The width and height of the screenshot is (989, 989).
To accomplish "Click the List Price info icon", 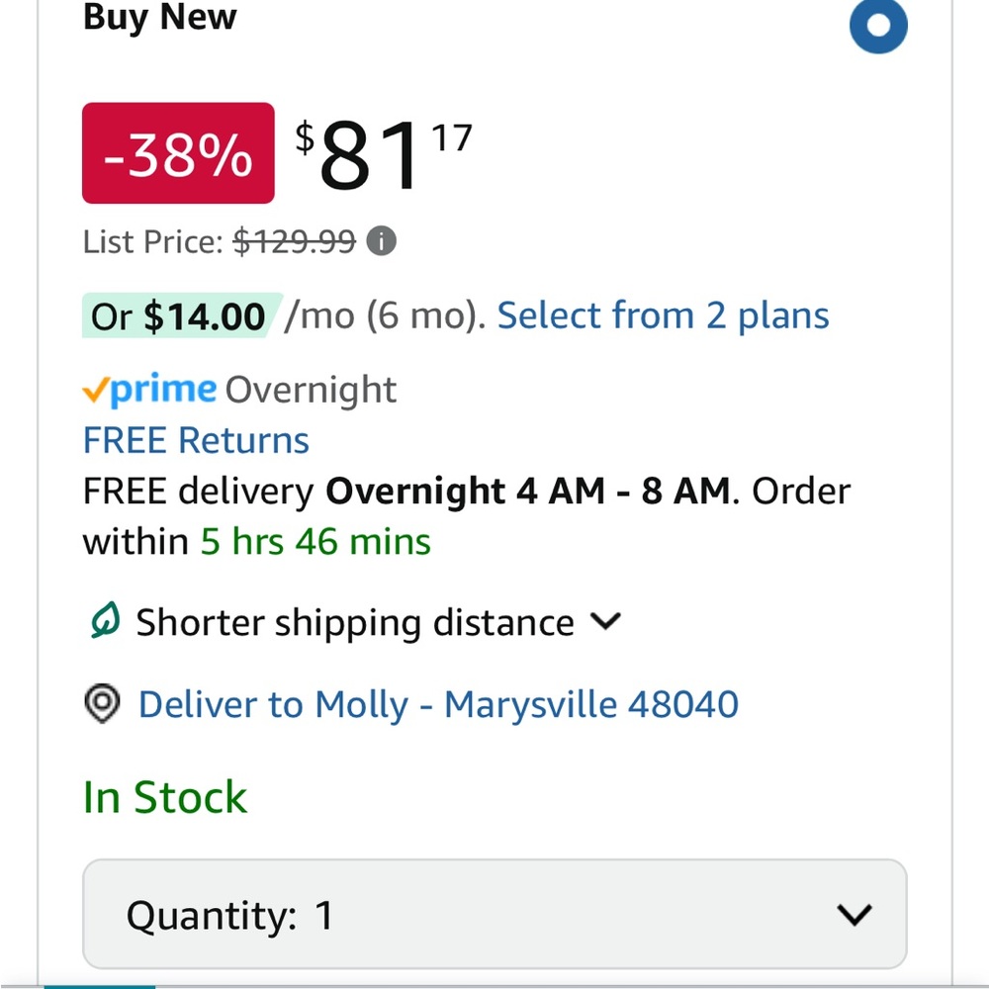I will (x=382, y=241).
